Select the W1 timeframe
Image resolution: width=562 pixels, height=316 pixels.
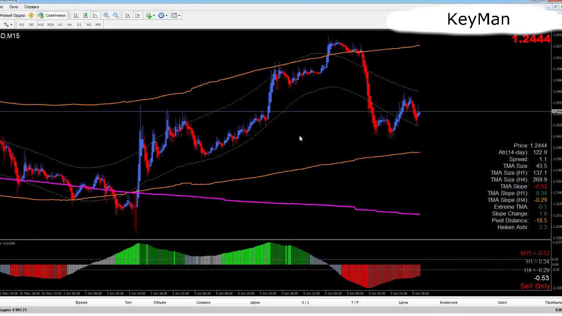89,25
